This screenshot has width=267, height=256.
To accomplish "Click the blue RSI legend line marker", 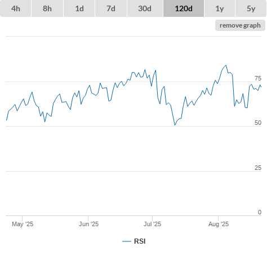I will [127, 241].
